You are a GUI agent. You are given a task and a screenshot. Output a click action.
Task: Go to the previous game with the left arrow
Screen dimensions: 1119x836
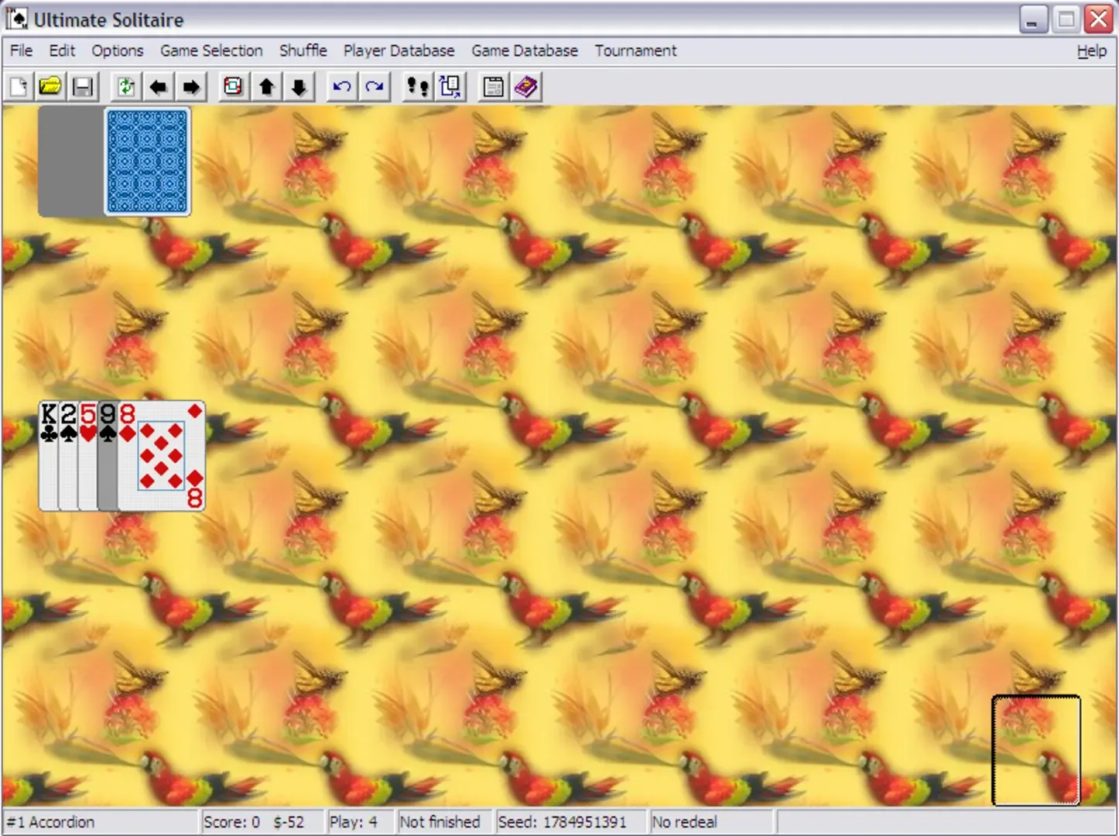click(158, 87)
